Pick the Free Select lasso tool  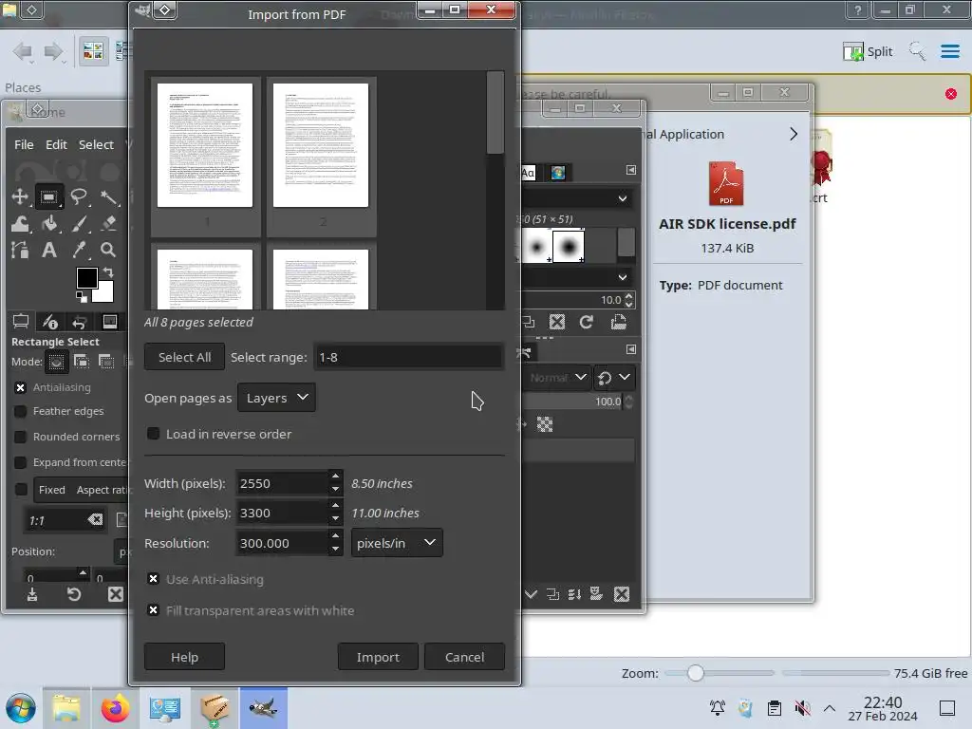[x=79, y=197]
